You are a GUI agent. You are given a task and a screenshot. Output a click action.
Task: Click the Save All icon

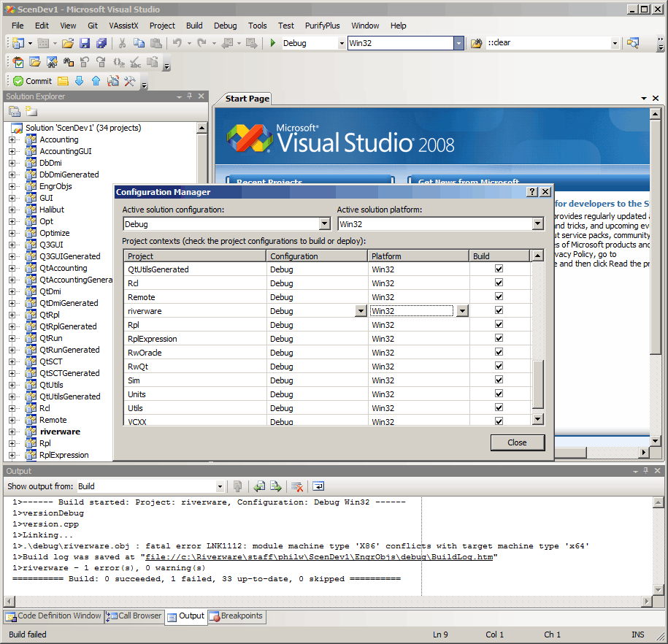point(101,43)
